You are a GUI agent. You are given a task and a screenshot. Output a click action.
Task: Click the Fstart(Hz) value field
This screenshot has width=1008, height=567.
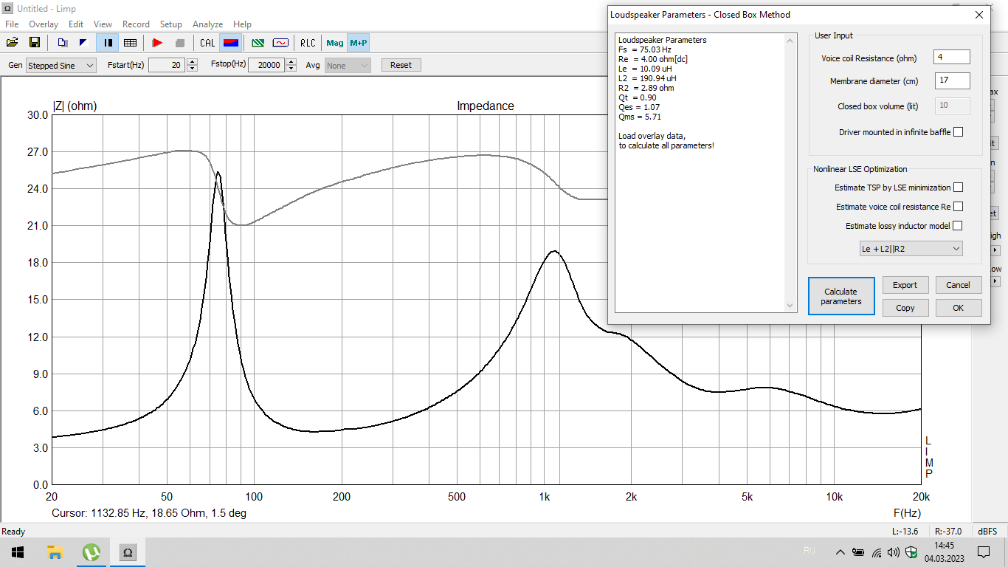pos(166,65)
